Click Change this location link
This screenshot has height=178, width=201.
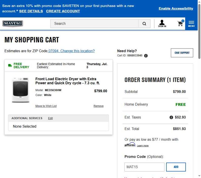[x=78, y=51]
